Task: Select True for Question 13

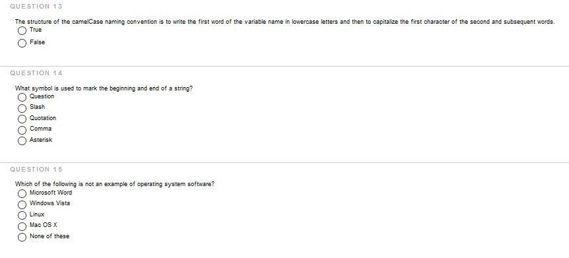Action: (22, 30)
